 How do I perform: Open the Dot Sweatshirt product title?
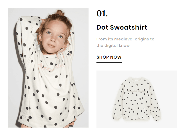(x=122, y=27)
